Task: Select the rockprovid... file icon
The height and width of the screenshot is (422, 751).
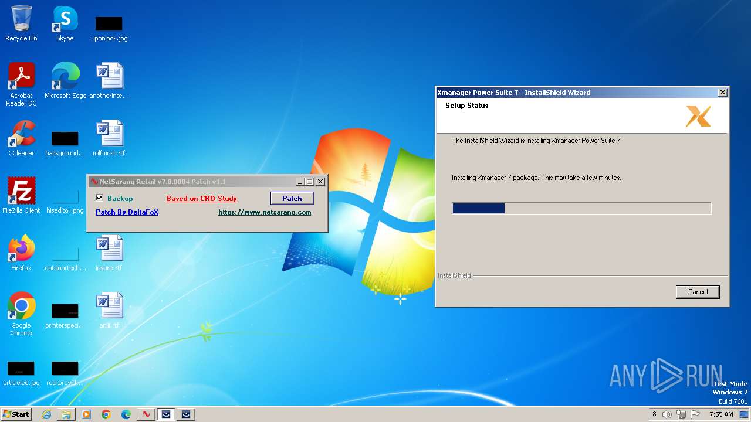Action: tap(65, 373)
